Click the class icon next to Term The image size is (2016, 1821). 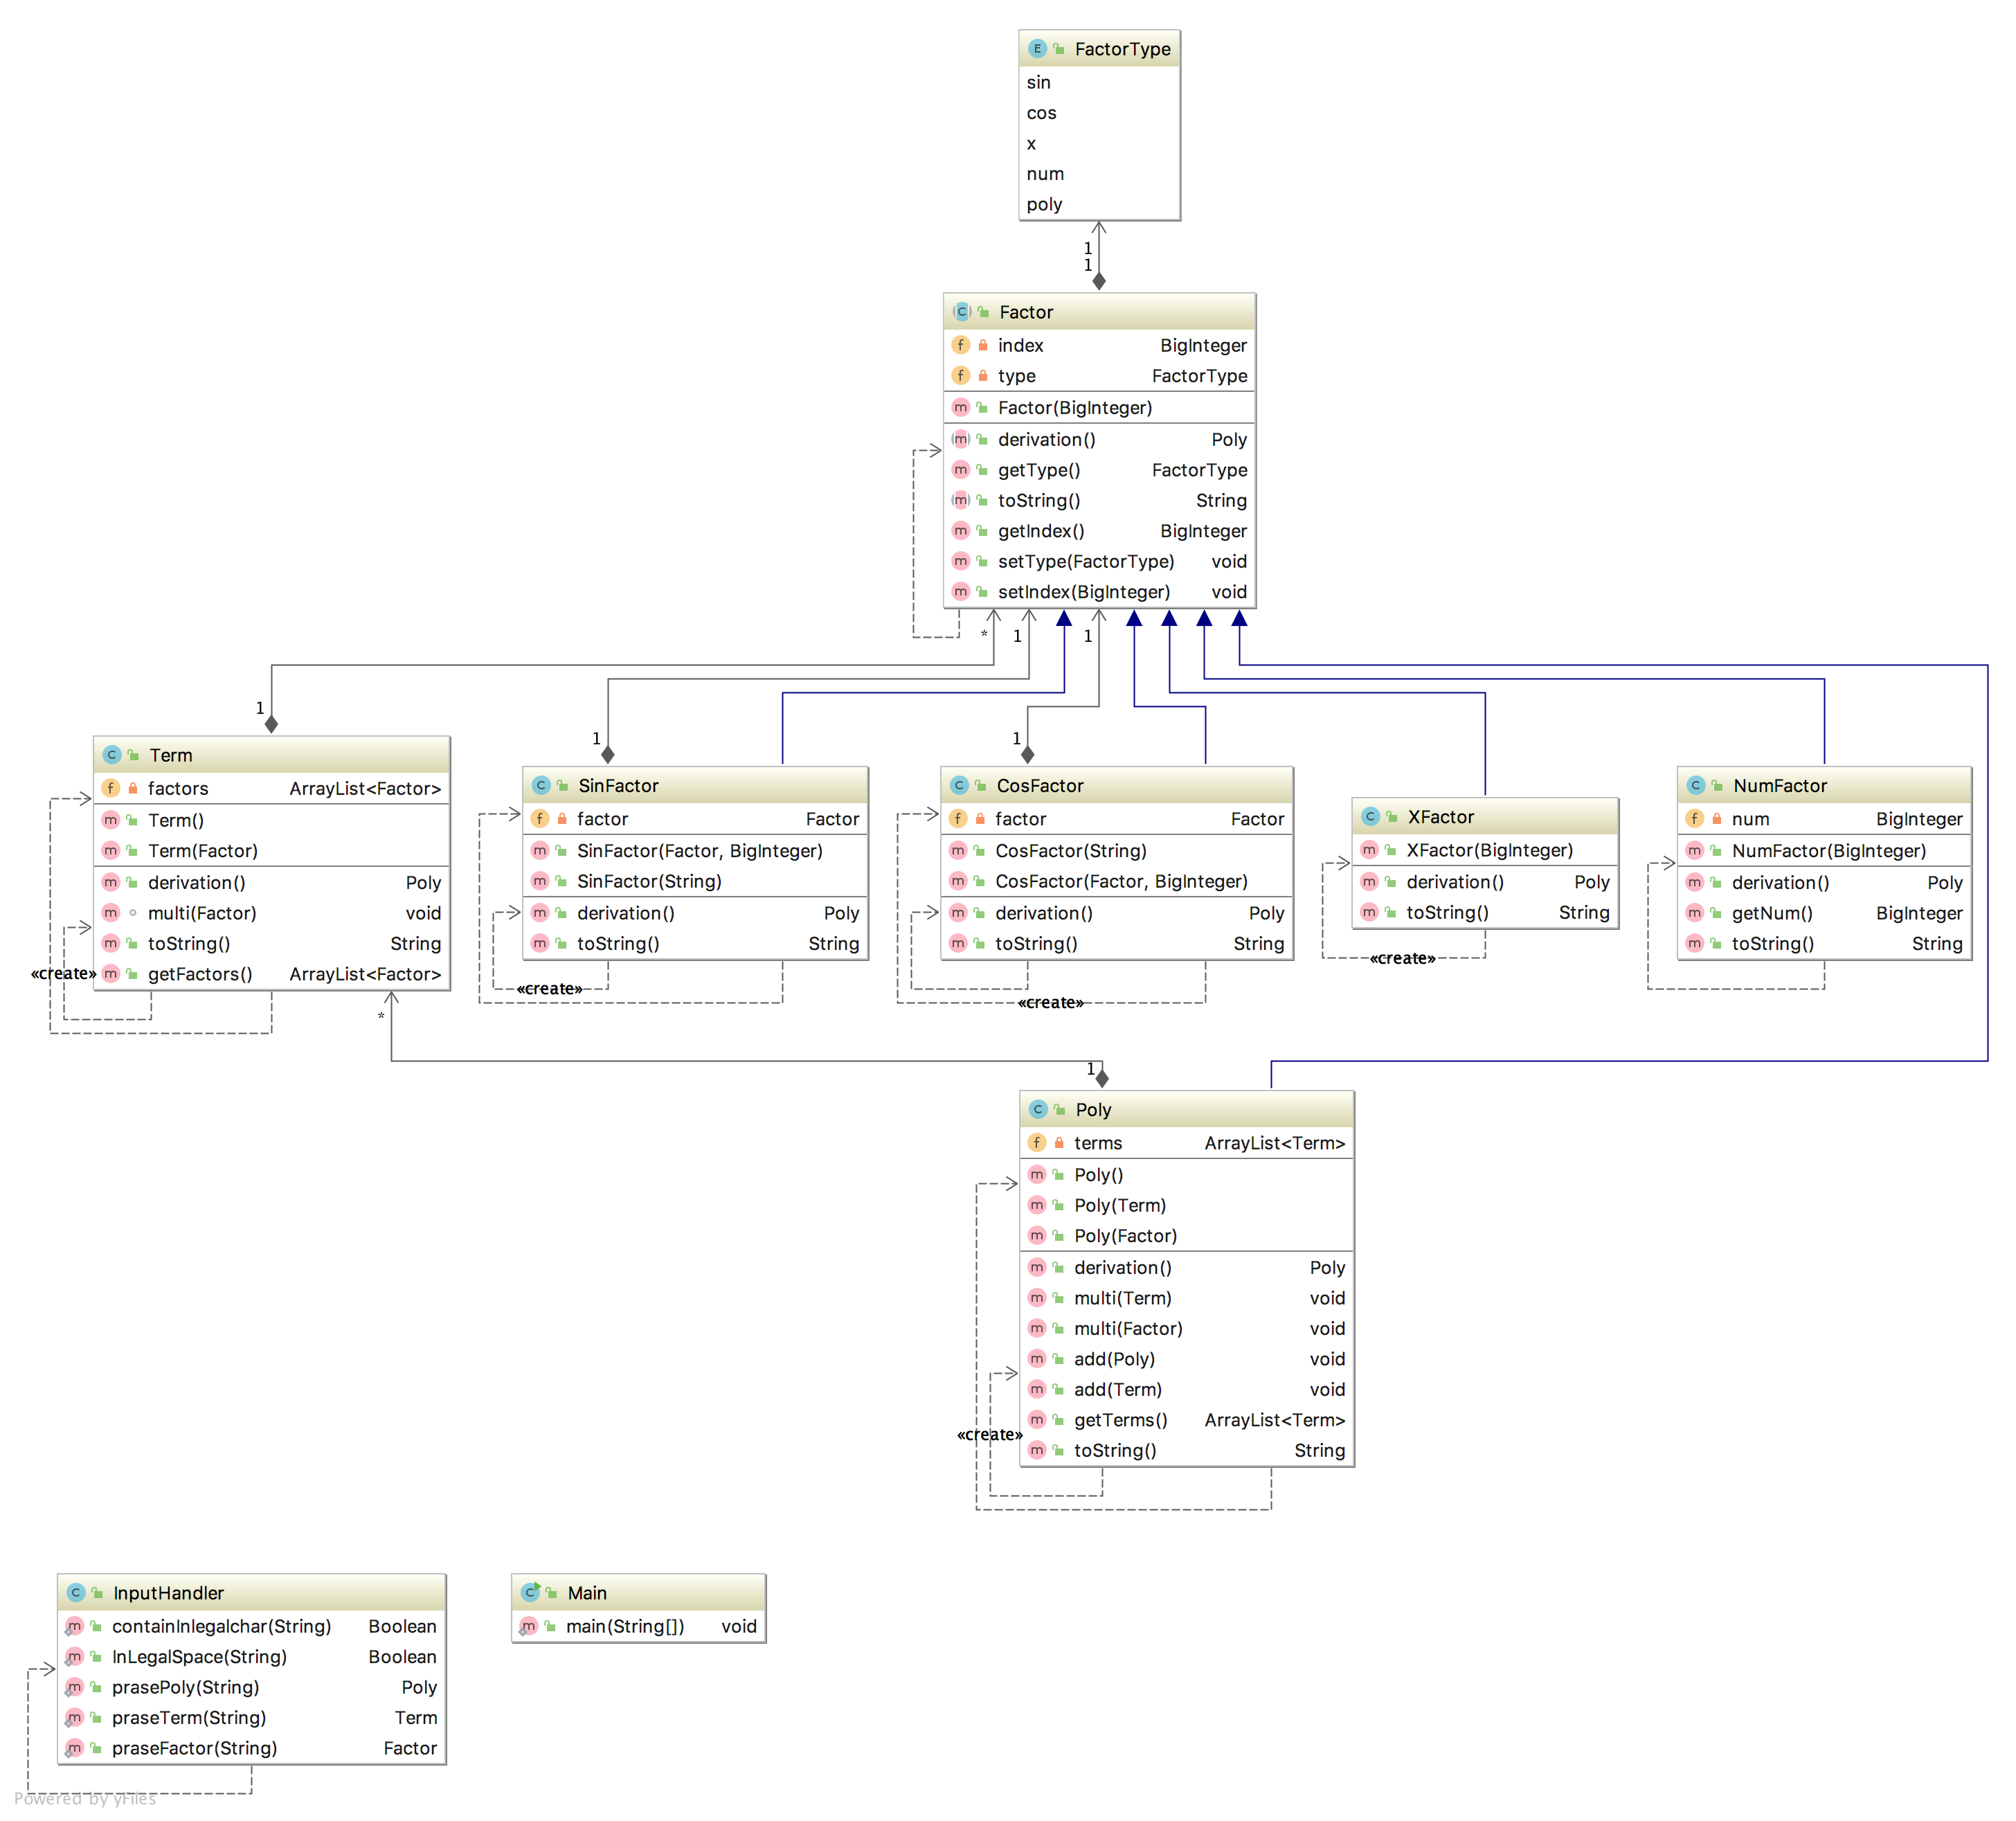click(112, 755)
